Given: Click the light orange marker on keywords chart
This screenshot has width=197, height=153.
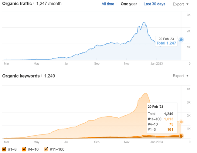Looking at the screenshot, I should click(181, 122).
